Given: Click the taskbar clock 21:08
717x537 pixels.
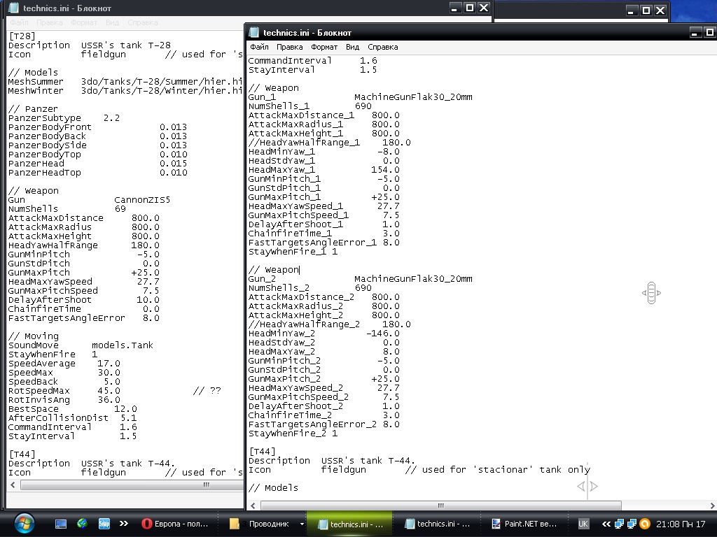Looking at the screenshot, I should click(681, 524).
